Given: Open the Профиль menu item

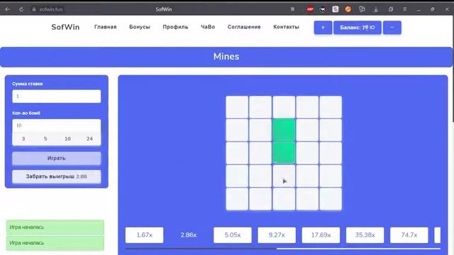Looking at the screenshot, I should 175,27.
